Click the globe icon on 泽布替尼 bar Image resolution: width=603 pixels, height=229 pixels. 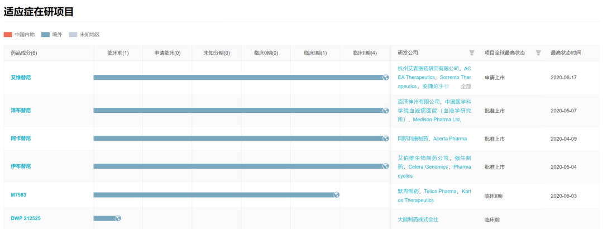pos(386,111)
